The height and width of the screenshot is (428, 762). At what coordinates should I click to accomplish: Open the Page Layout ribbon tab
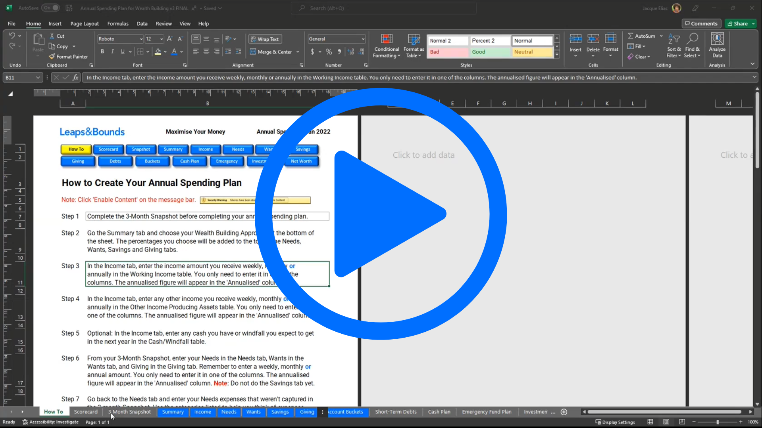pyautogui.click(x=85, y=24)
